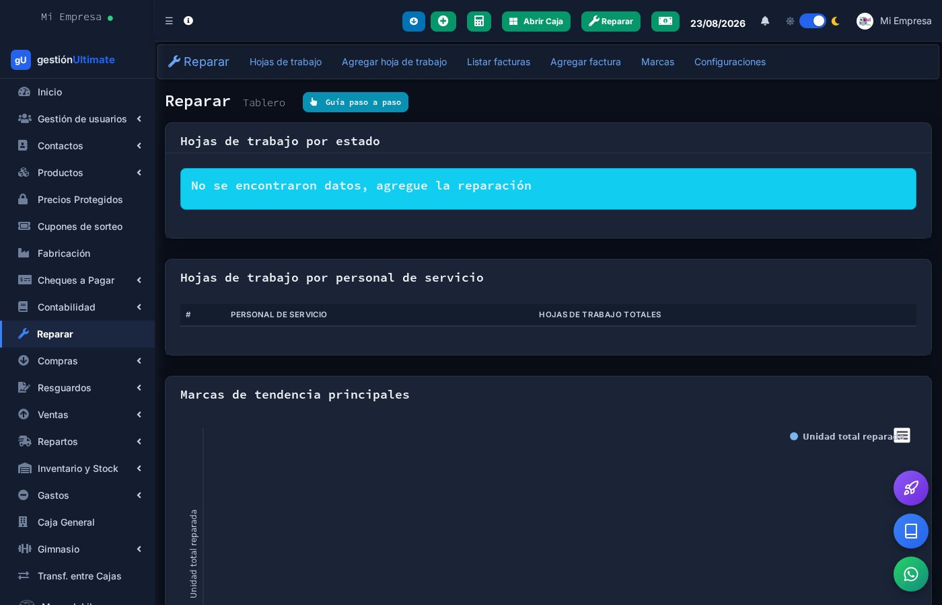
Task: Click the info circle icon in header
Action: 188,21
